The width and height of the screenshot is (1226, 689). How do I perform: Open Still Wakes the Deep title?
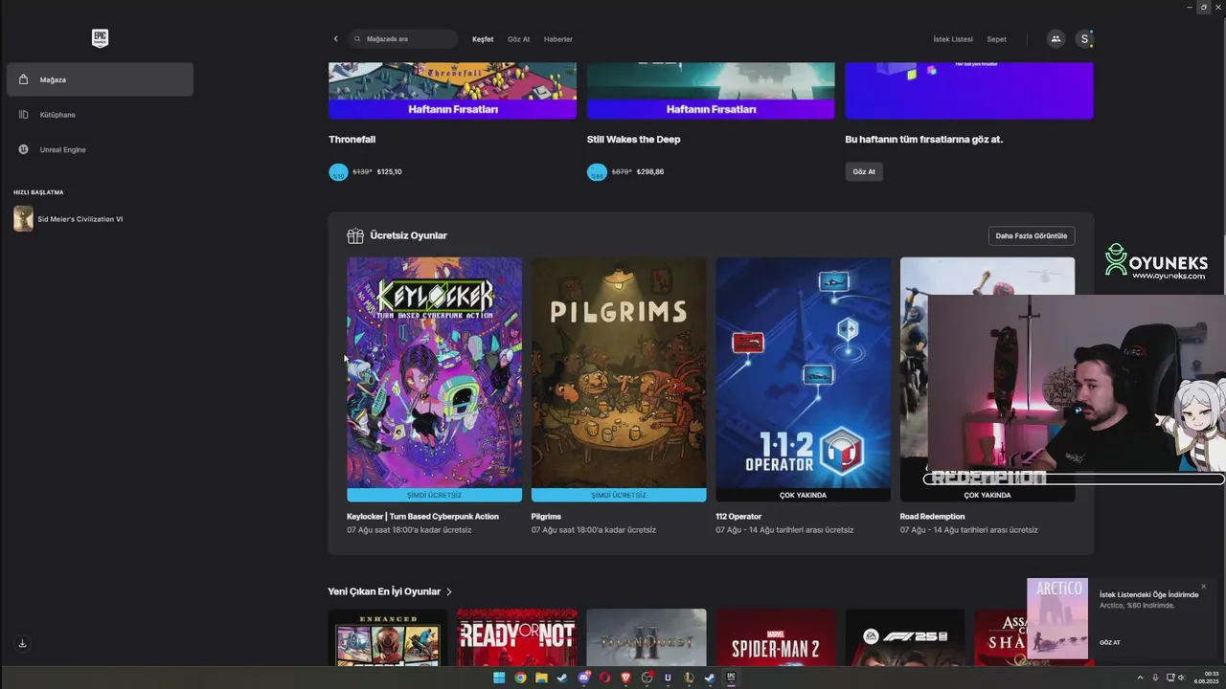(633, 140)
